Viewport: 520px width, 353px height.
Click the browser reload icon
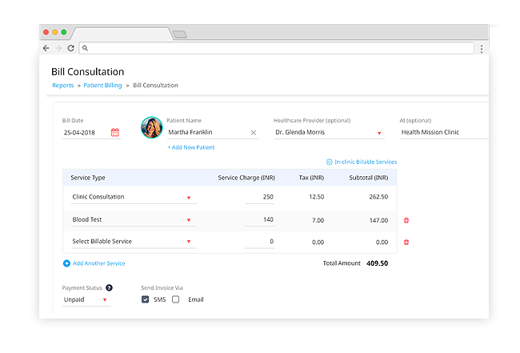click(x=71, y=48)
